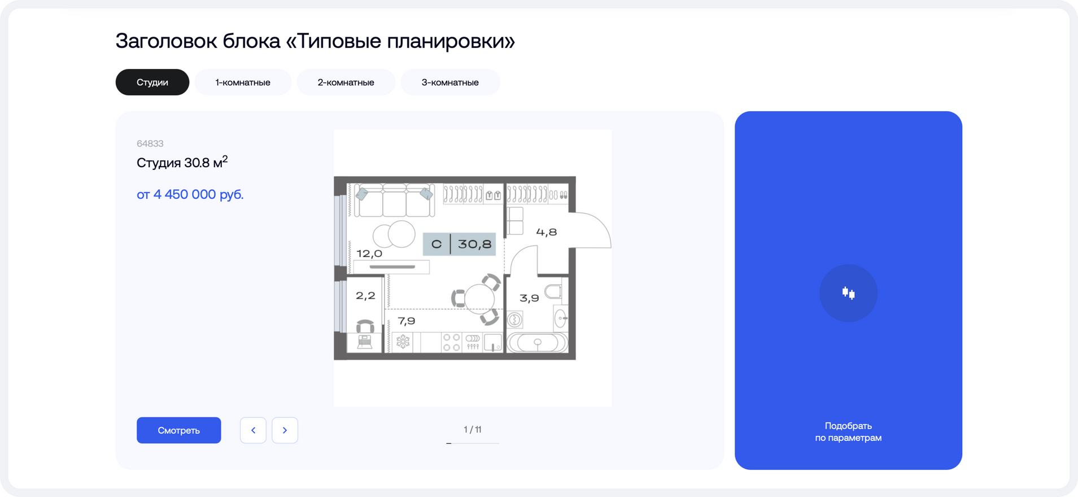Click the sofa on the floor plan

394,200
